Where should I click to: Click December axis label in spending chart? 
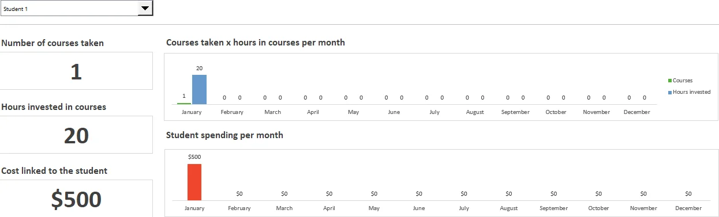tap(688, 208)
